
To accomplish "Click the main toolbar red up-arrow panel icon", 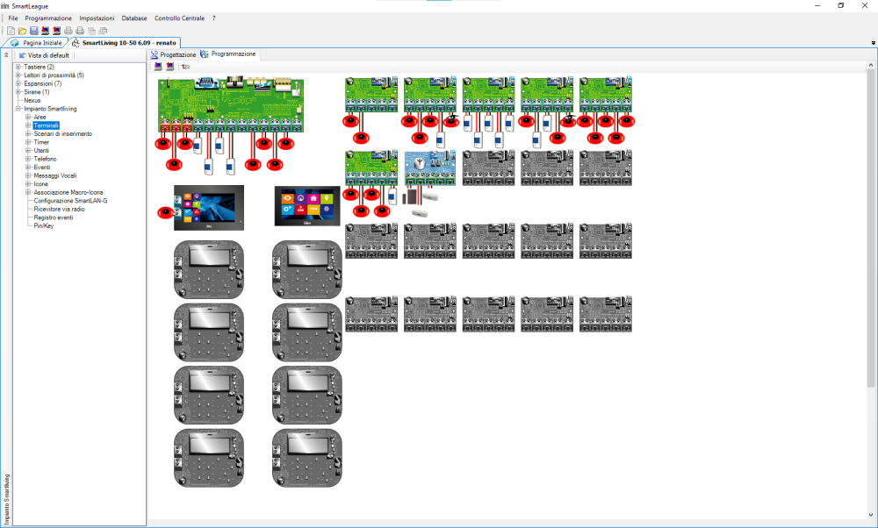I will 56,31.
